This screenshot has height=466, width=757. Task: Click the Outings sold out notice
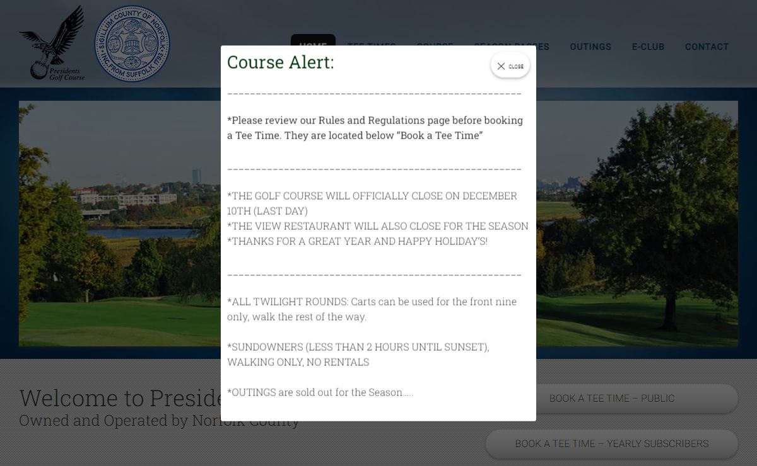(320, 392)
